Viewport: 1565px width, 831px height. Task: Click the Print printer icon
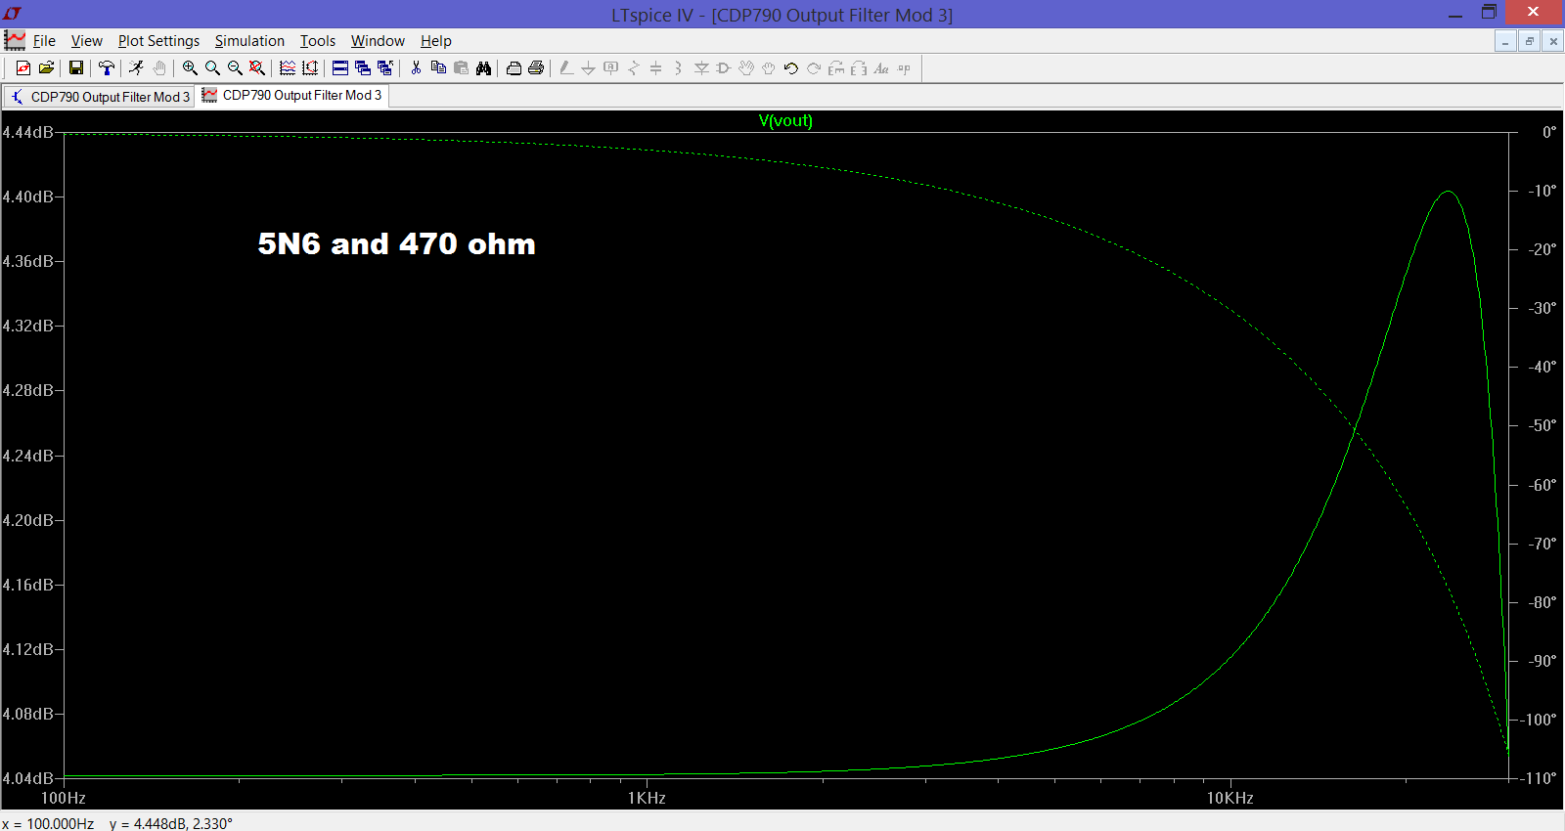pos(536,67)
